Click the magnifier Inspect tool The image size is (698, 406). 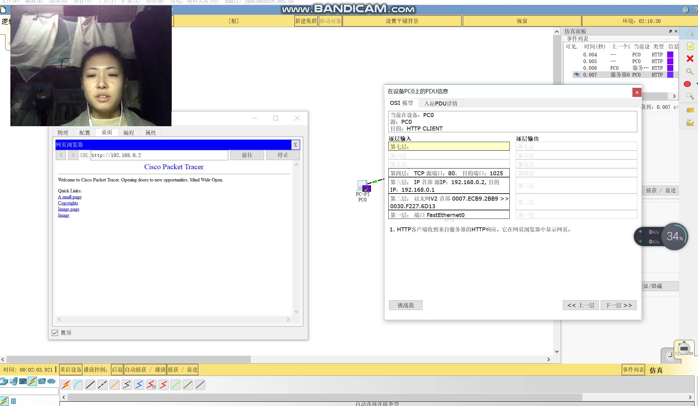pos(690,71)
